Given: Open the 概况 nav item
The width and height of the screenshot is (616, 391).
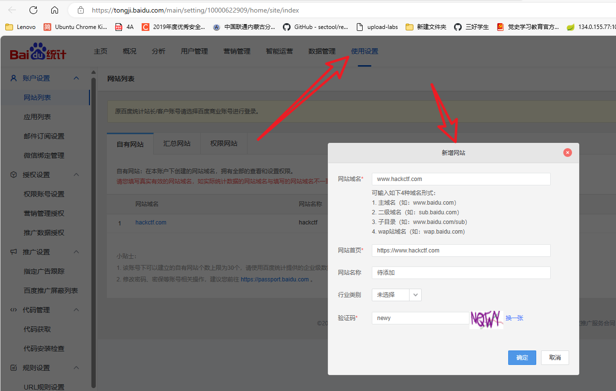Looking at the screenshot, I should pyautogui.click(x=130, y=51).
